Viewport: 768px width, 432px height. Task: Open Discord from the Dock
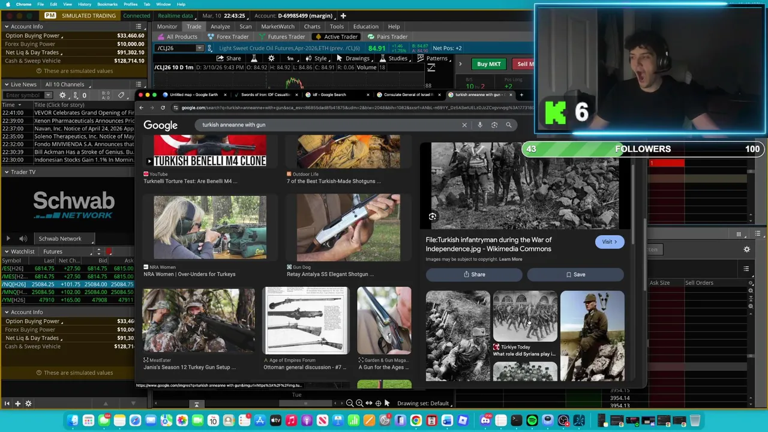[x=485, y=421]
